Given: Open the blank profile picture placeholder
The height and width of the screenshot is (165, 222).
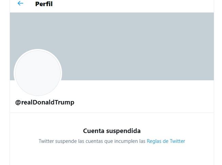Looking at the screenshot, I should (x=38, y=73).
